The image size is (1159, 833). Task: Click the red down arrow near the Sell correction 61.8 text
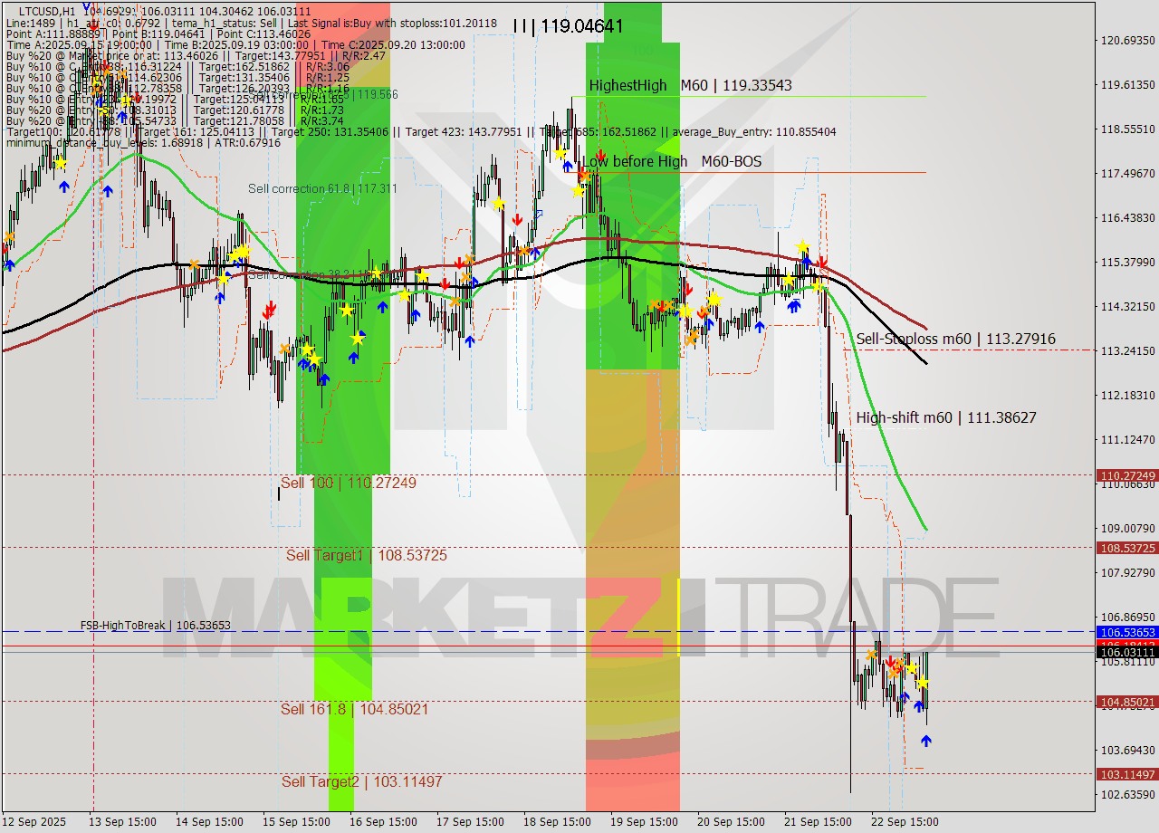coord(269,311)
